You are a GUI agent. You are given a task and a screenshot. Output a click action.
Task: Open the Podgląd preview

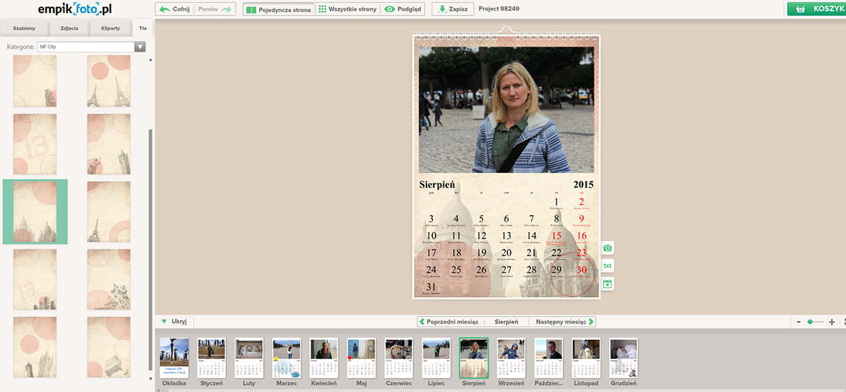[x=404, y=10]
